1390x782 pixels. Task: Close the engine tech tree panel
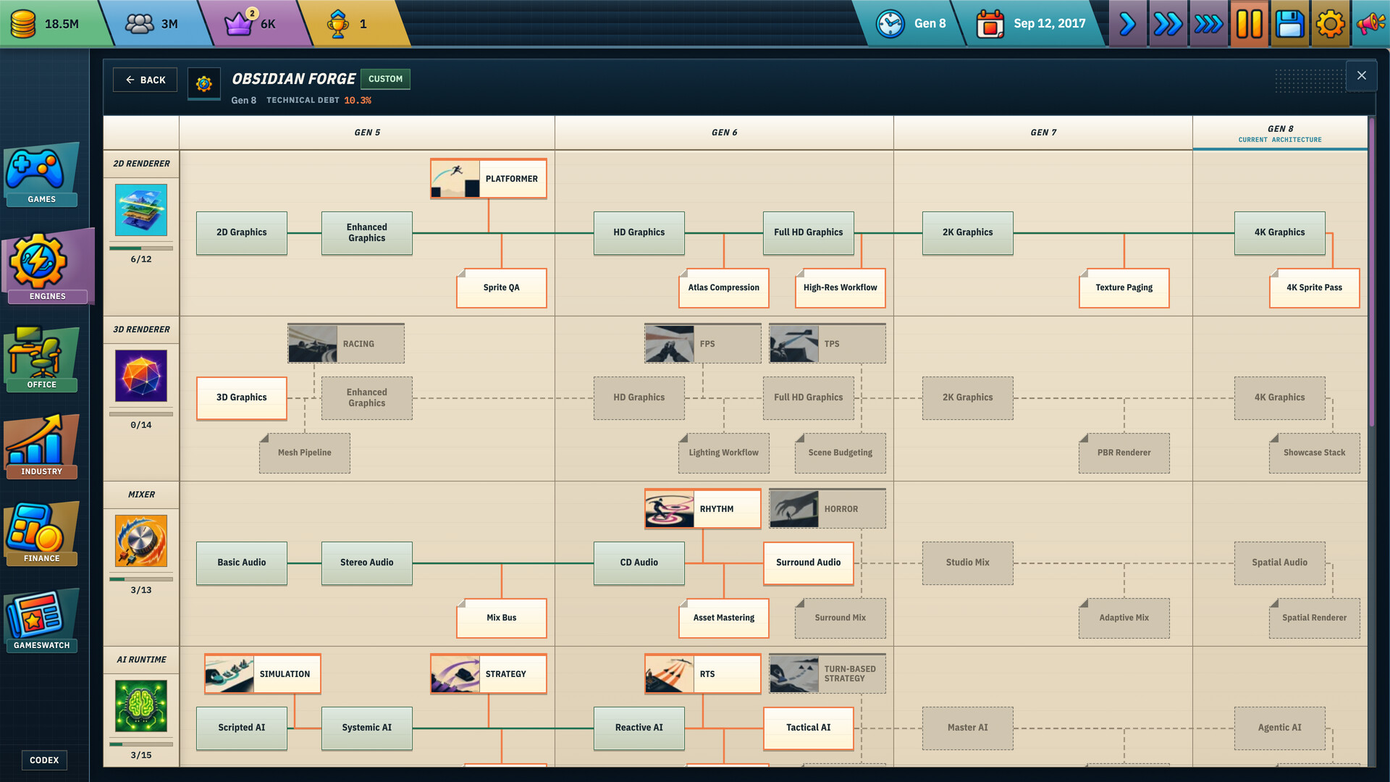point(1361,75)
